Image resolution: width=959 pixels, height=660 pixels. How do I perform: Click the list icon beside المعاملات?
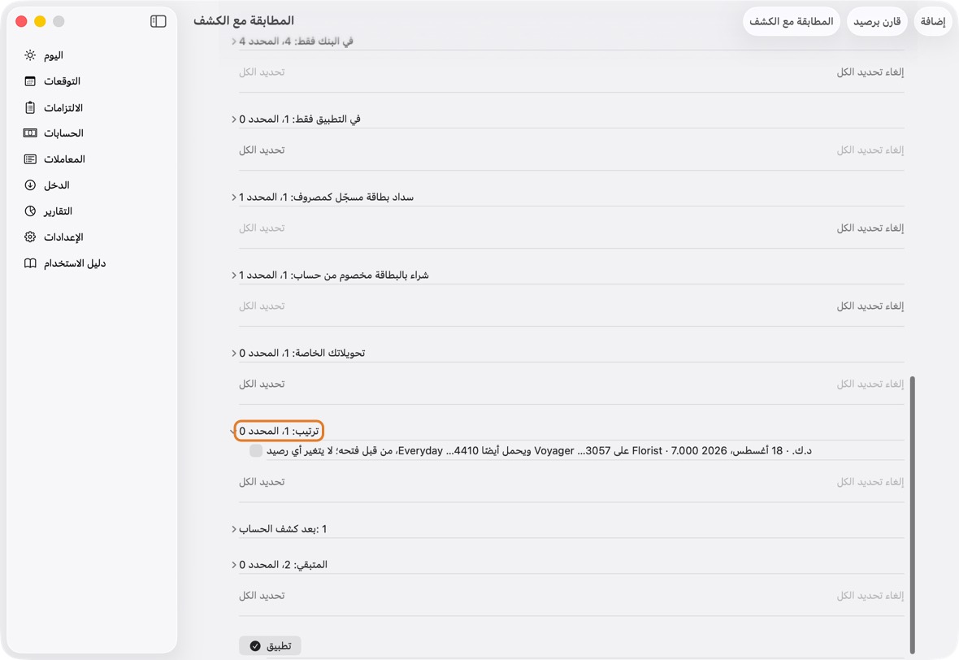click(30, 159)
